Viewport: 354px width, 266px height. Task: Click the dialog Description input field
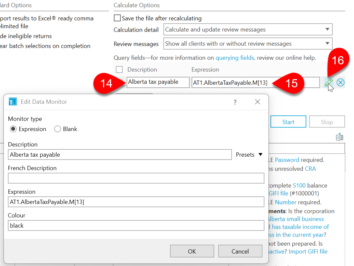pos(120,155)
